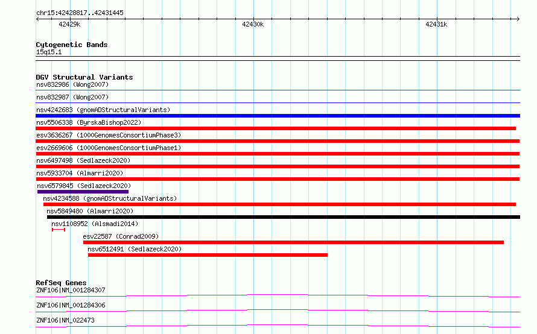Select the red nsv6497498 variant bar
The image size is (537, 334).
coord(278,166)
